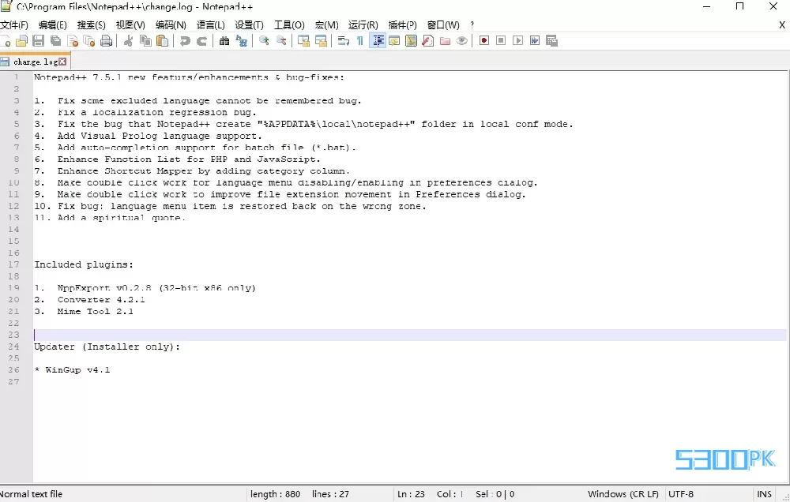Open the 工具(O) menu
The height and width of the screenshot is (502, 790).
(289, 24)
